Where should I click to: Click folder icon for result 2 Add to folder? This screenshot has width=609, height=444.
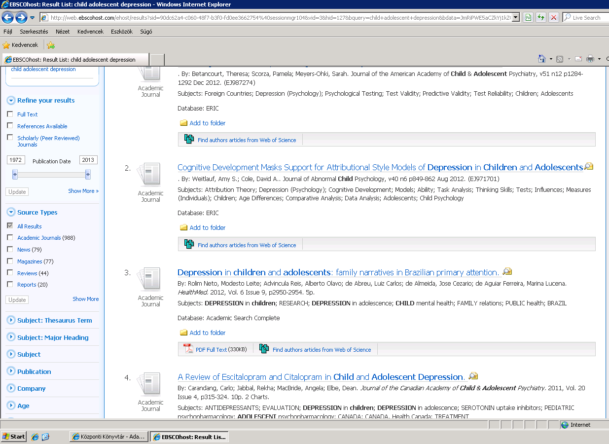click(x=183, y=227)
